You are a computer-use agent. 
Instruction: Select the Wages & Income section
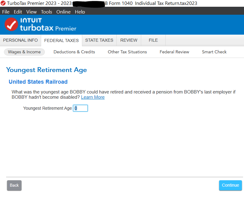[24, 52]
